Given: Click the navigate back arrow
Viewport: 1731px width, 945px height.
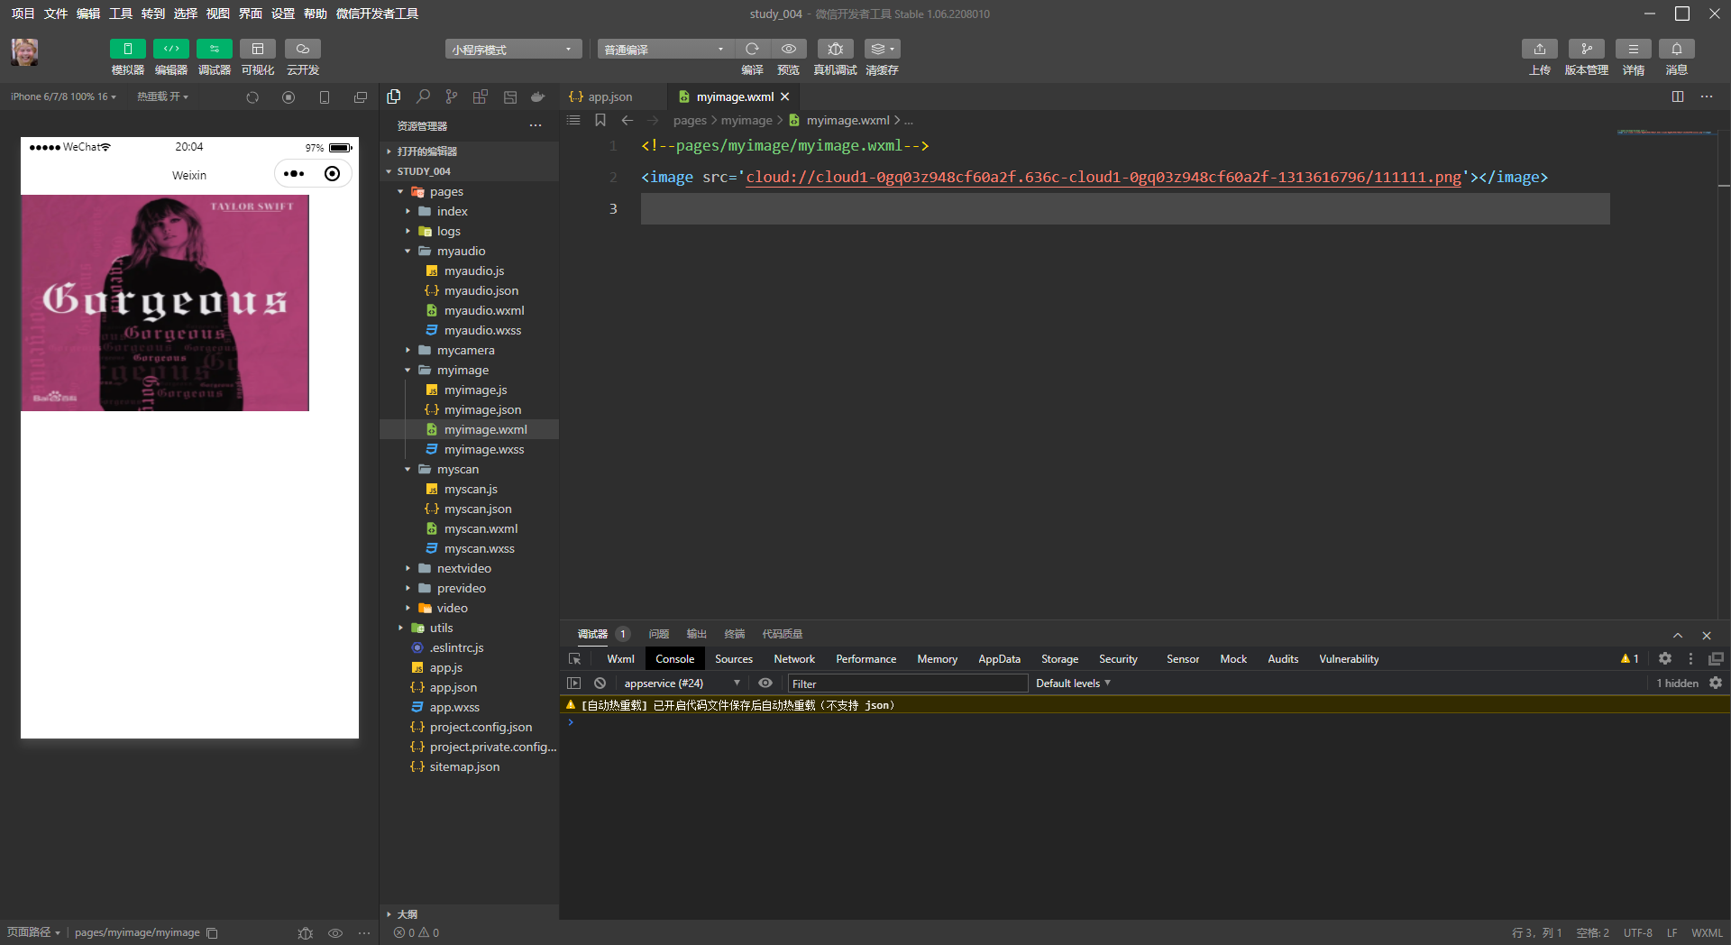Looking at the screenshot, I should tap(627, 120).
